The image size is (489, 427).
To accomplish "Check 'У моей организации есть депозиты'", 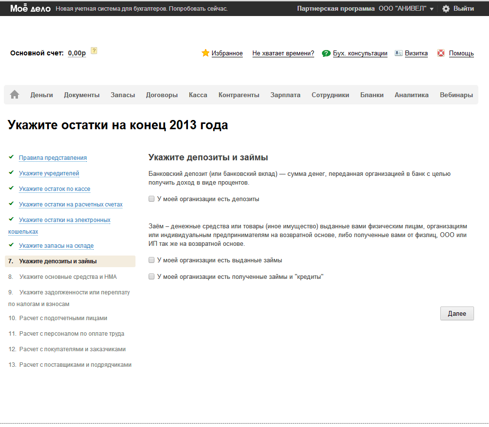I will coord(152,199).
